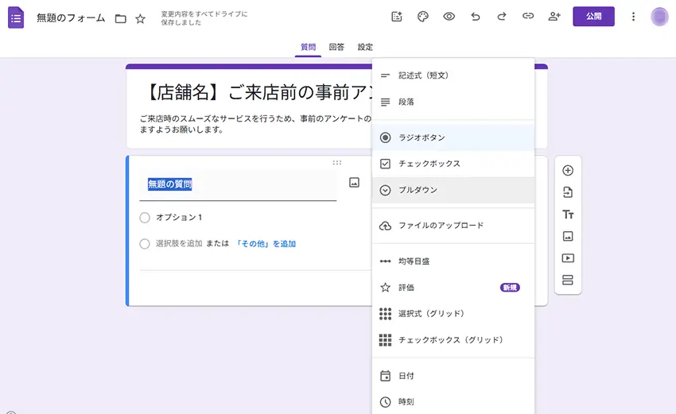Select the オプション 1 radio button
The image size is (676, 414).
click(145, 218)
